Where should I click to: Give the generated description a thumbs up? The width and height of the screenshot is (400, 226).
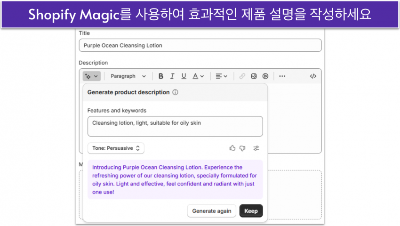point(232,148)
